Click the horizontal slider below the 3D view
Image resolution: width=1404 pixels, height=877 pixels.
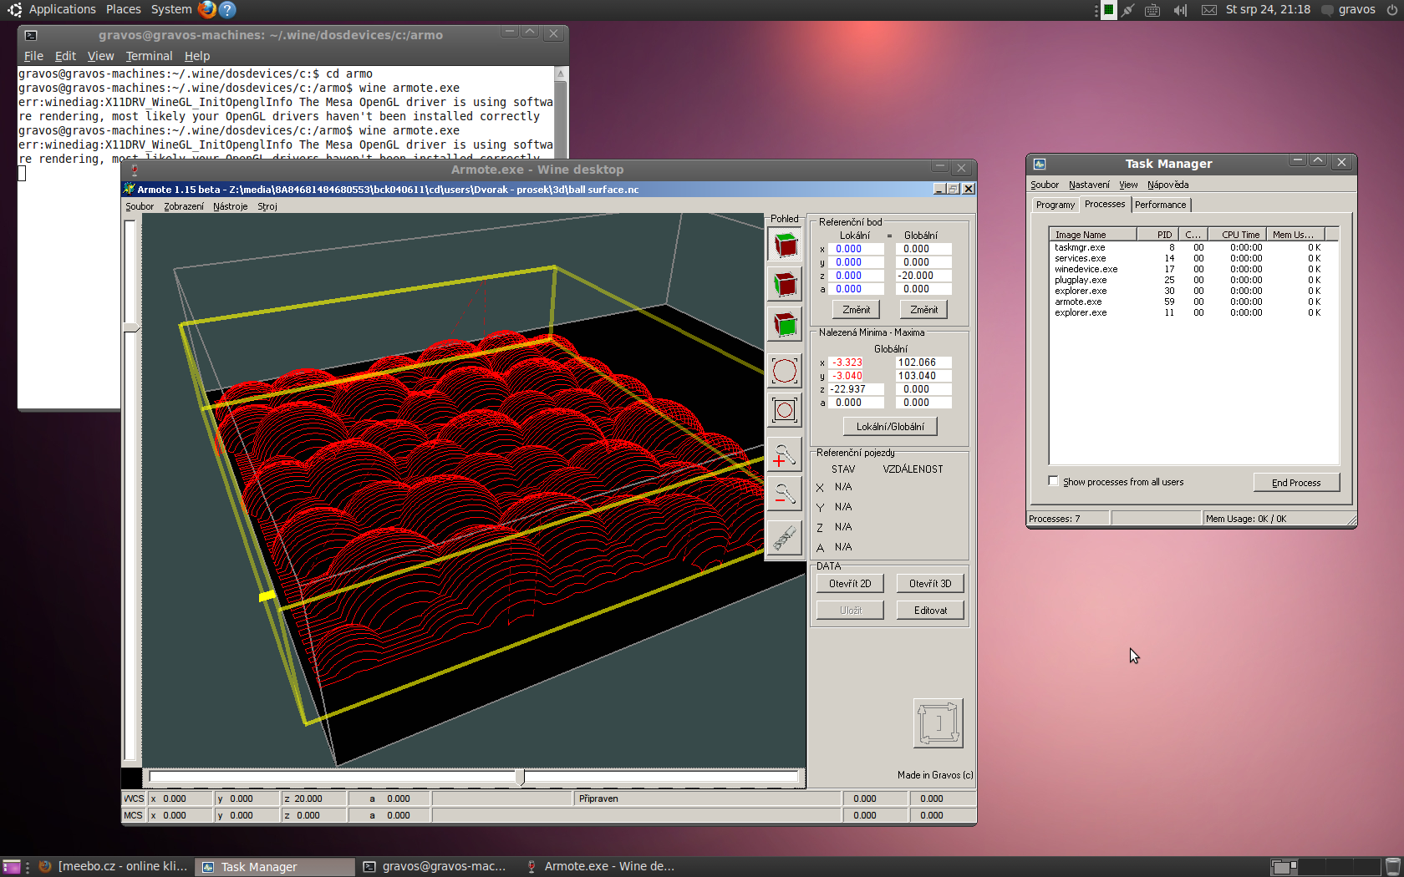pos(521,778)
